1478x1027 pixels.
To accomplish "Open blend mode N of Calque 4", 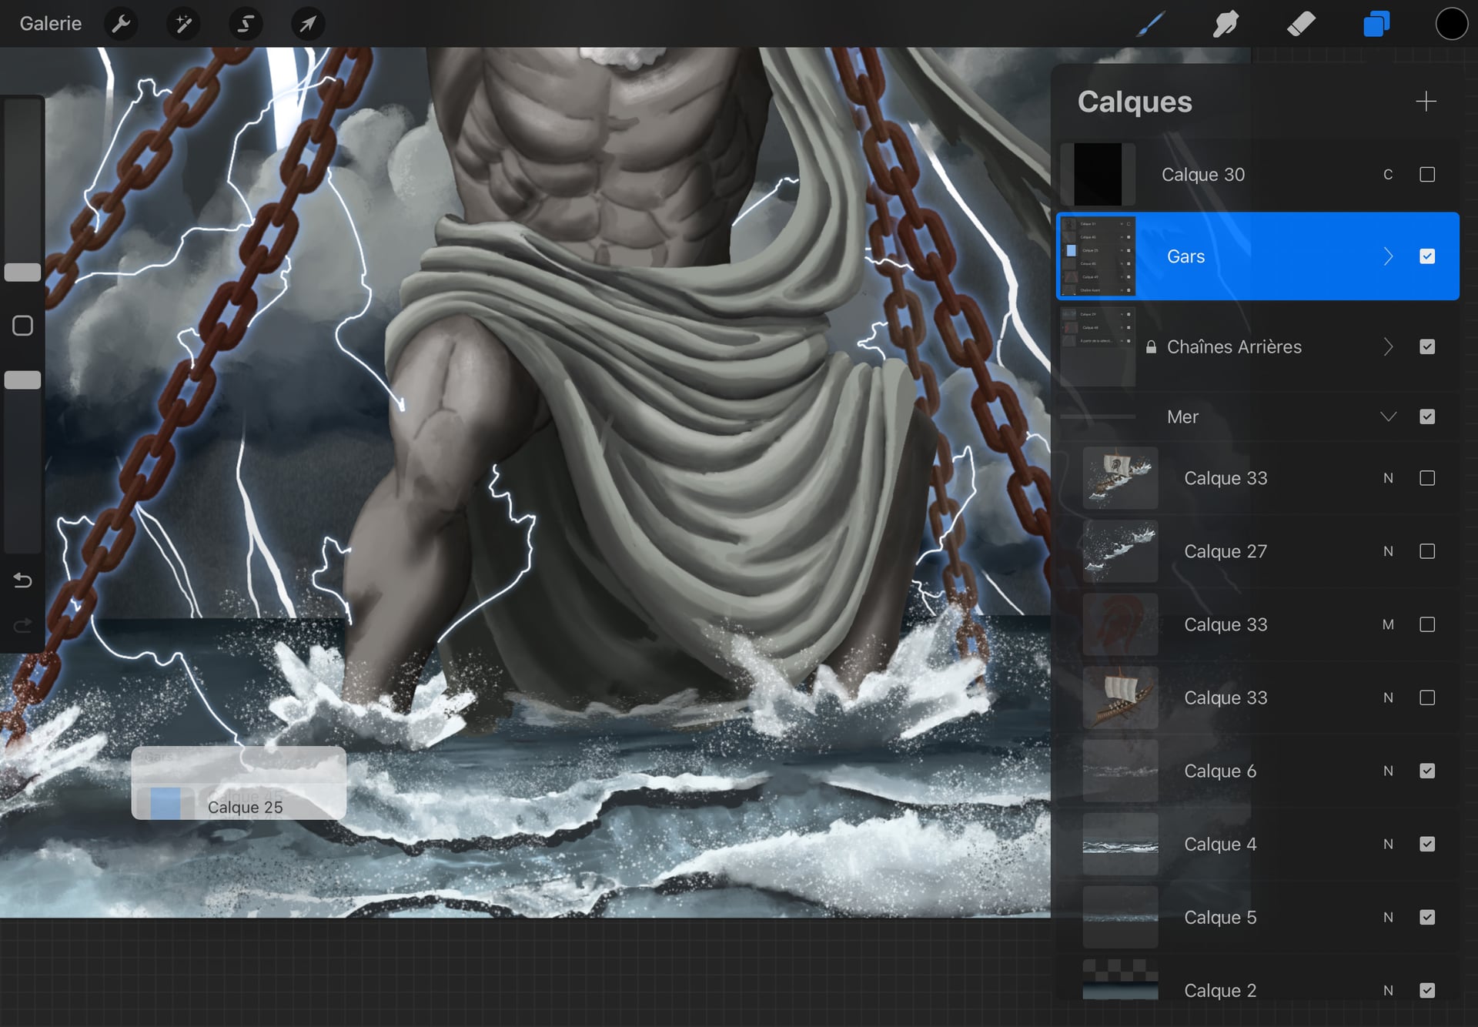I will [x=1388, y=844].
